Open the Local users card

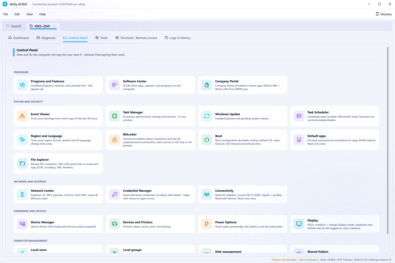pyautogui.click(x=58, y=249)
